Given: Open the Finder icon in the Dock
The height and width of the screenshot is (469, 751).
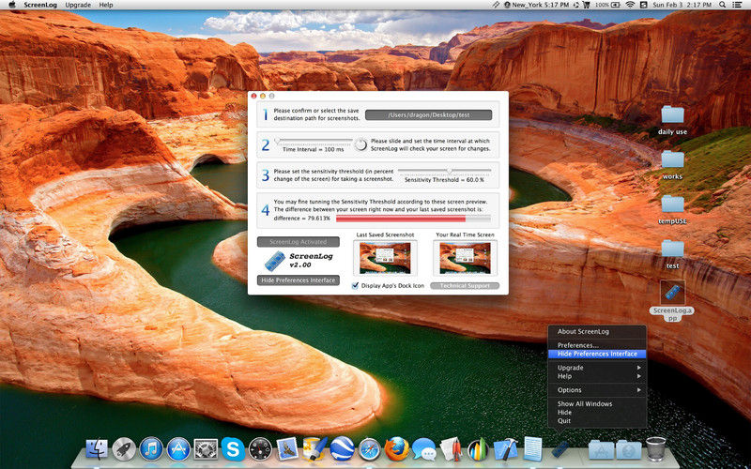Looking at the screenshot, I should tap(97, 449).
